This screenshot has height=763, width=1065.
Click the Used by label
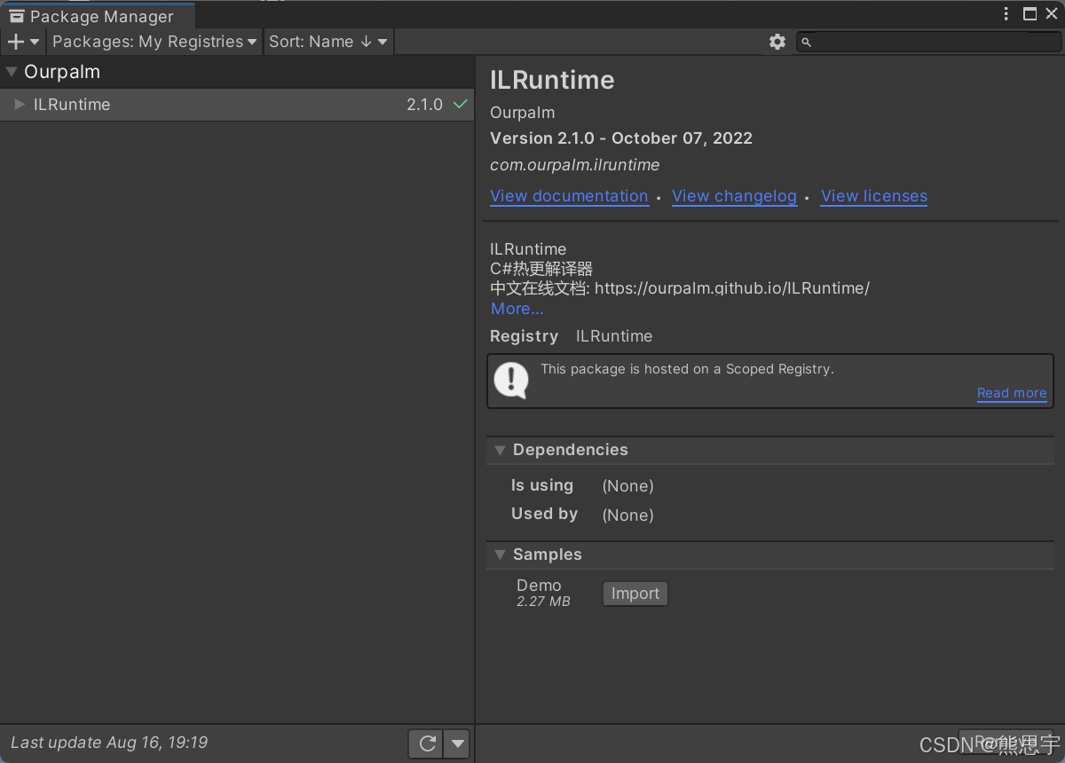pyautogui.click(x=544, y=514)
